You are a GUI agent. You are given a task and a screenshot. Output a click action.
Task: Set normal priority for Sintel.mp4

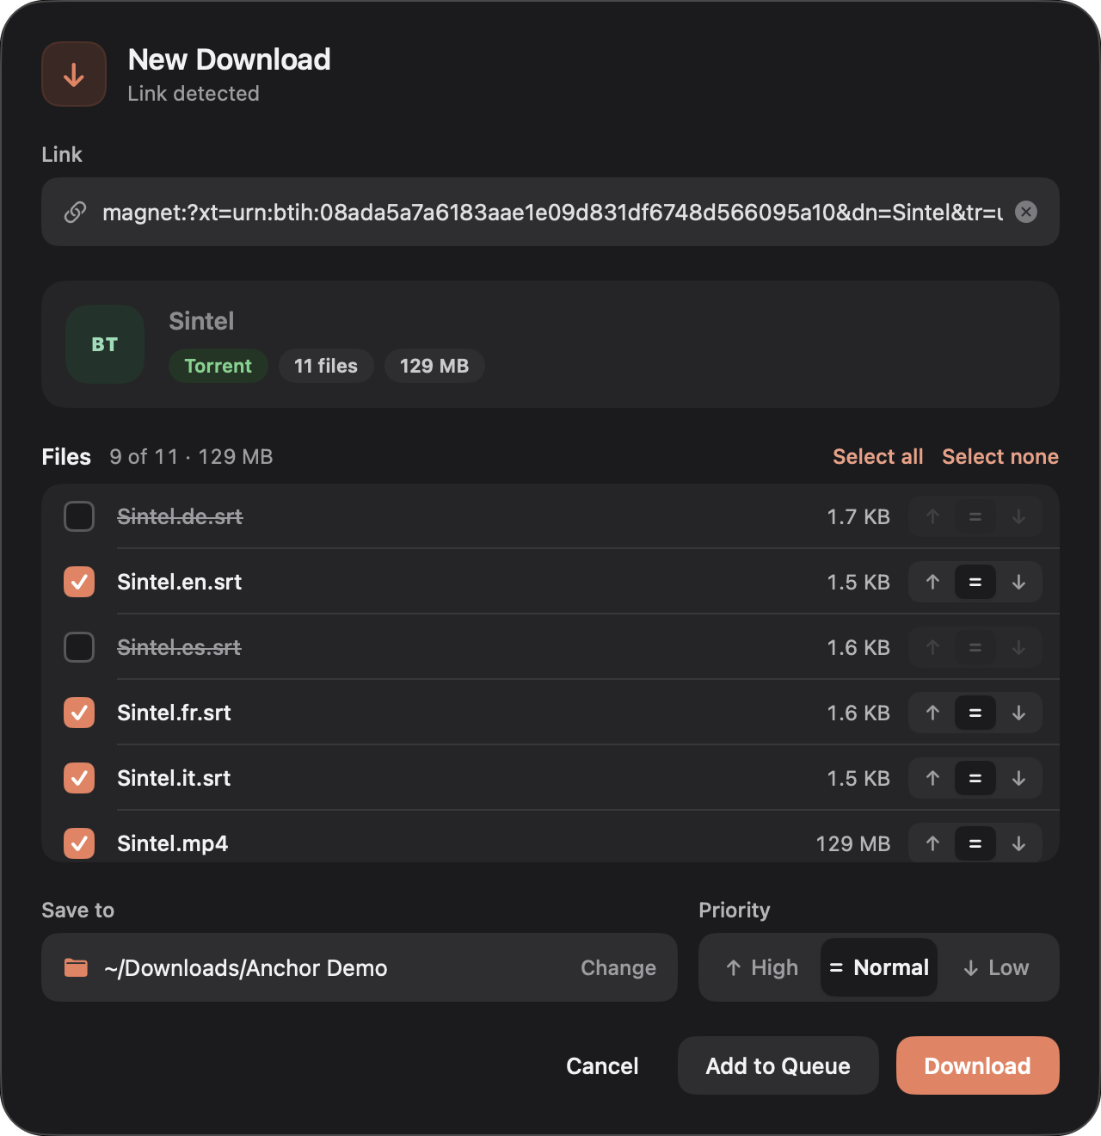pos(975,843)
